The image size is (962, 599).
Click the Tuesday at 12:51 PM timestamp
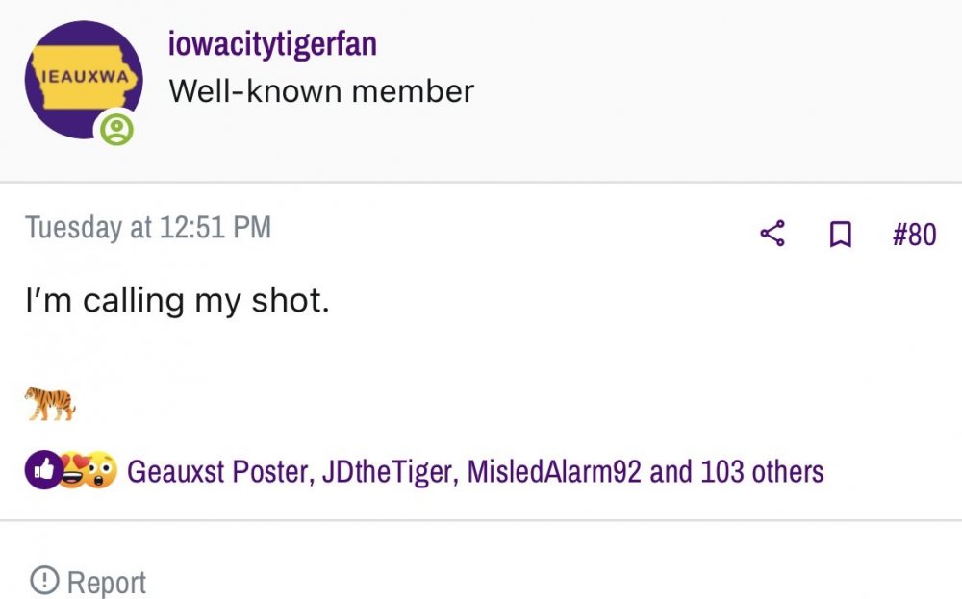[148, 228]
